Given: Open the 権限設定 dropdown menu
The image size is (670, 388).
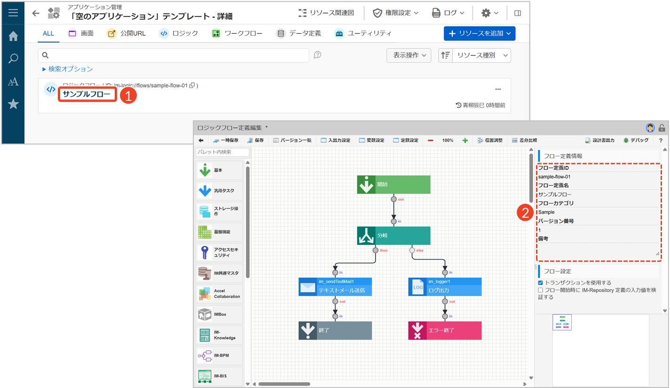Looking at the screenshot, I should [x=395, y=13].
